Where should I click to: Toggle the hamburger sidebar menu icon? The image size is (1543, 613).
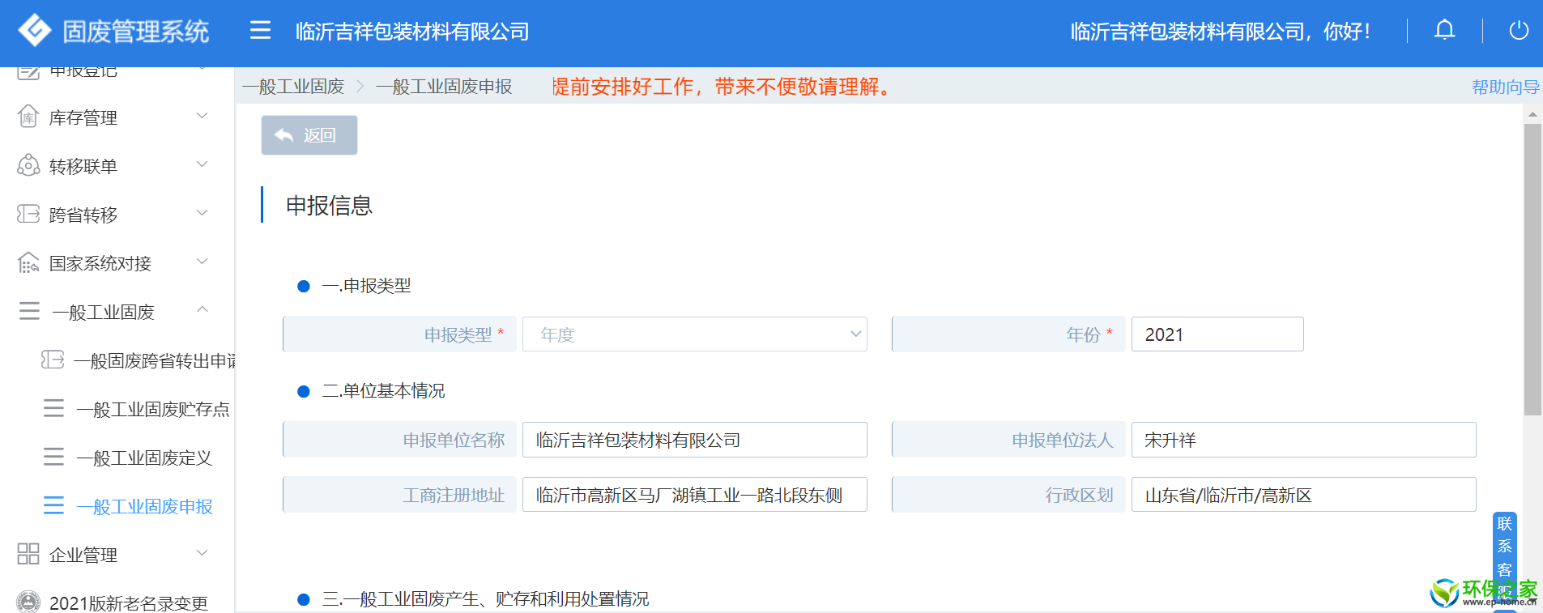[x=260, y=31]
